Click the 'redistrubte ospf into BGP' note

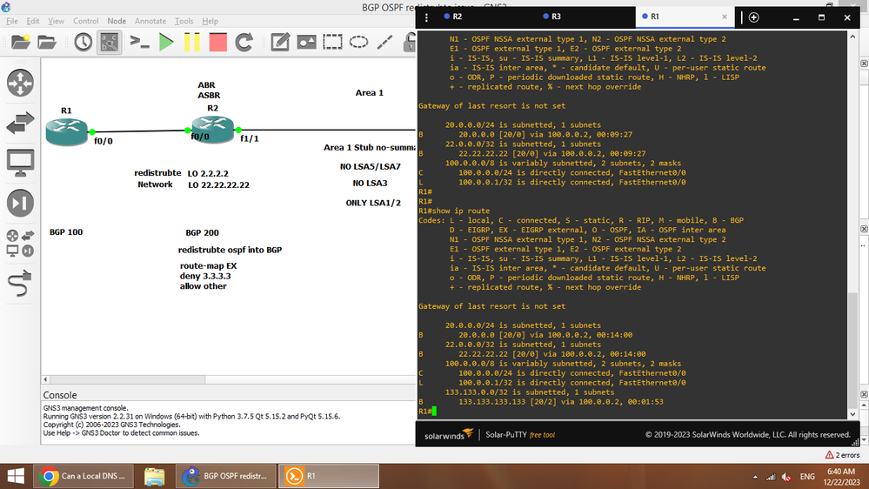point(230,250)
